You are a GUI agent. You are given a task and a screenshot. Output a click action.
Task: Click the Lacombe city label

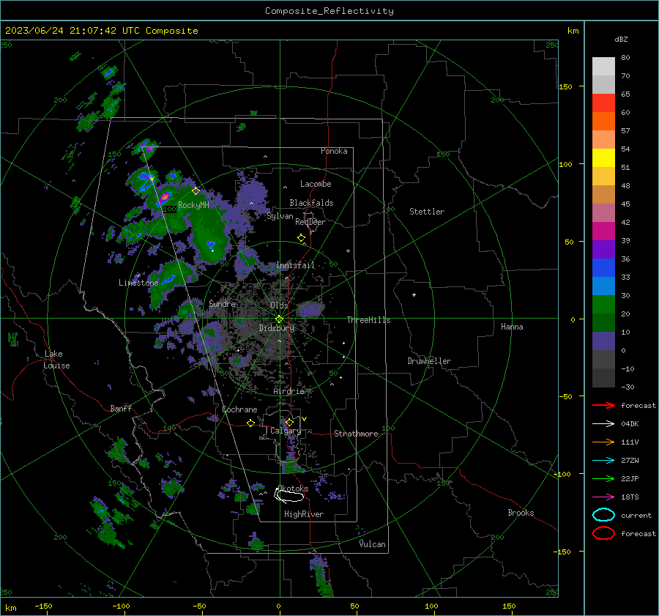tap(316, 184)
